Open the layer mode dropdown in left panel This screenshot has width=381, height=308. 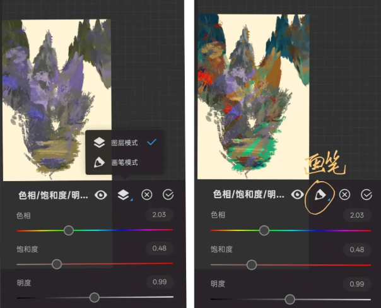(124, 195)
